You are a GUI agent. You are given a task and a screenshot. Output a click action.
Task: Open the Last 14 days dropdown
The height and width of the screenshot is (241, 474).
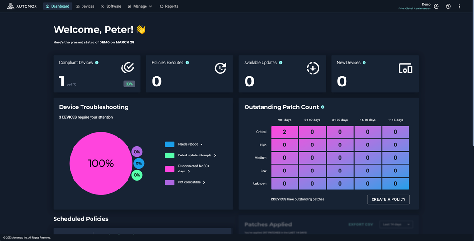(x=396, y=224)
